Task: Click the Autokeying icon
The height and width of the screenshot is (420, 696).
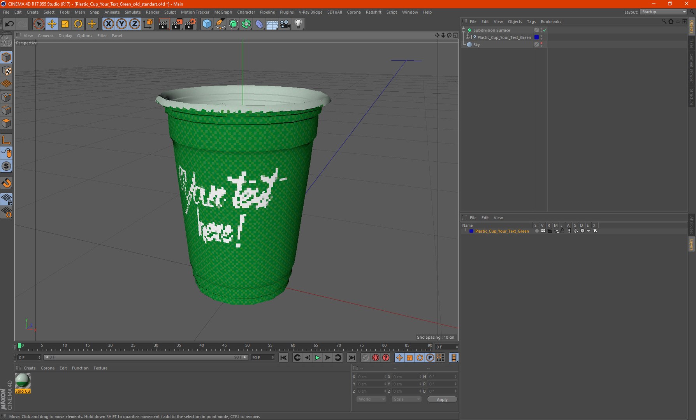Action: tap(376, 357)
